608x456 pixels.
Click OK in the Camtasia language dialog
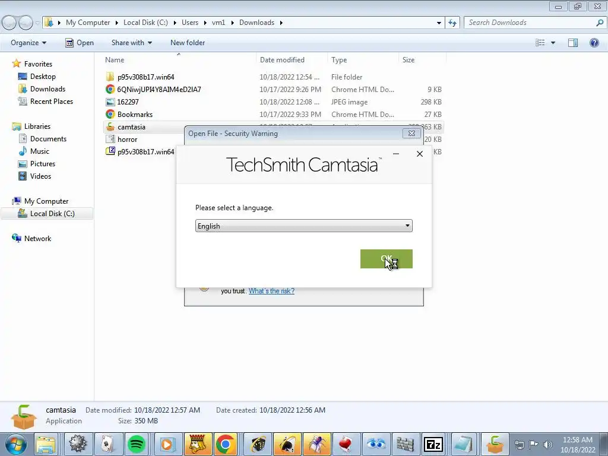click(x=386, y=259)
